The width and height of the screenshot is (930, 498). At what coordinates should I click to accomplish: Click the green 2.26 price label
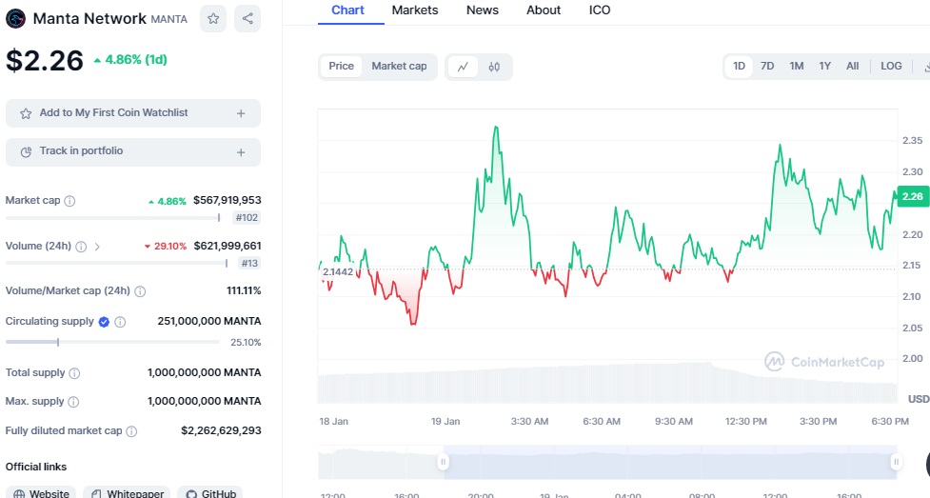coord(912,196)
